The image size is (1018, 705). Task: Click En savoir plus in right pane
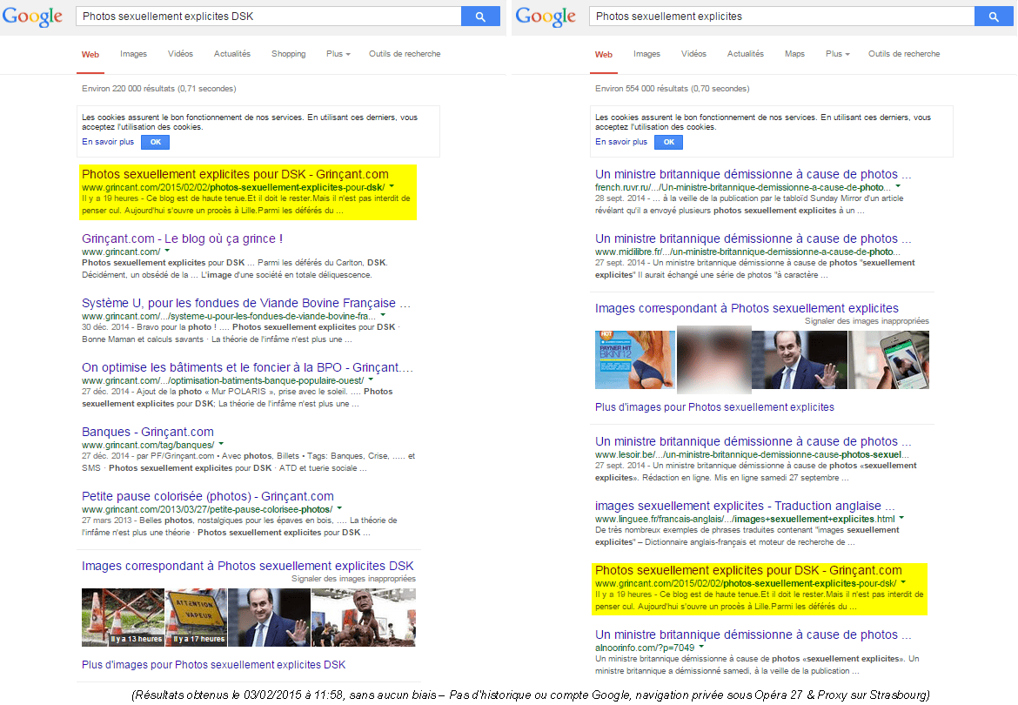pos(621,142)
